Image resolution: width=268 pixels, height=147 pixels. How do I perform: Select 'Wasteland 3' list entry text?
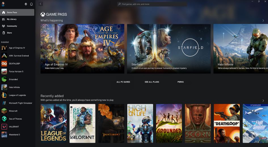(x=14, y=134)
